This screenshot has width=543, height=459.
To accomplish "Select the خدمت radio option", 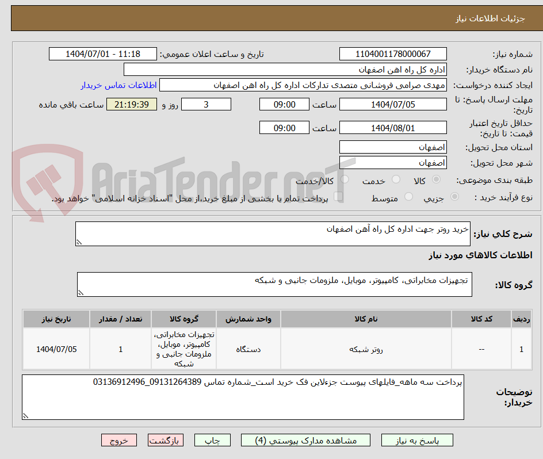I will click(x=396, y=179).
